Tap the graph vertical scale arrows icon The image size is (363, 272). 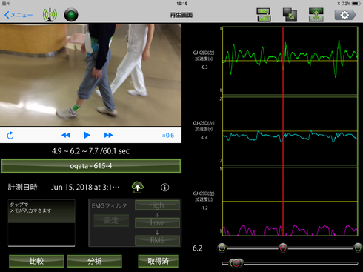pyautogui.click(x=316, y=15)
